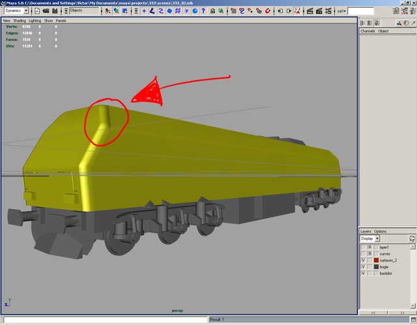Toggle visibility of surfaces_2 layer
Image resolution: width=417 pixels, height=325 pixels.
pos(363,260)
